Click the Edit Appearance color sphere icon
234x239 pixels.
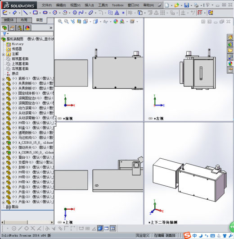point(116,22)
